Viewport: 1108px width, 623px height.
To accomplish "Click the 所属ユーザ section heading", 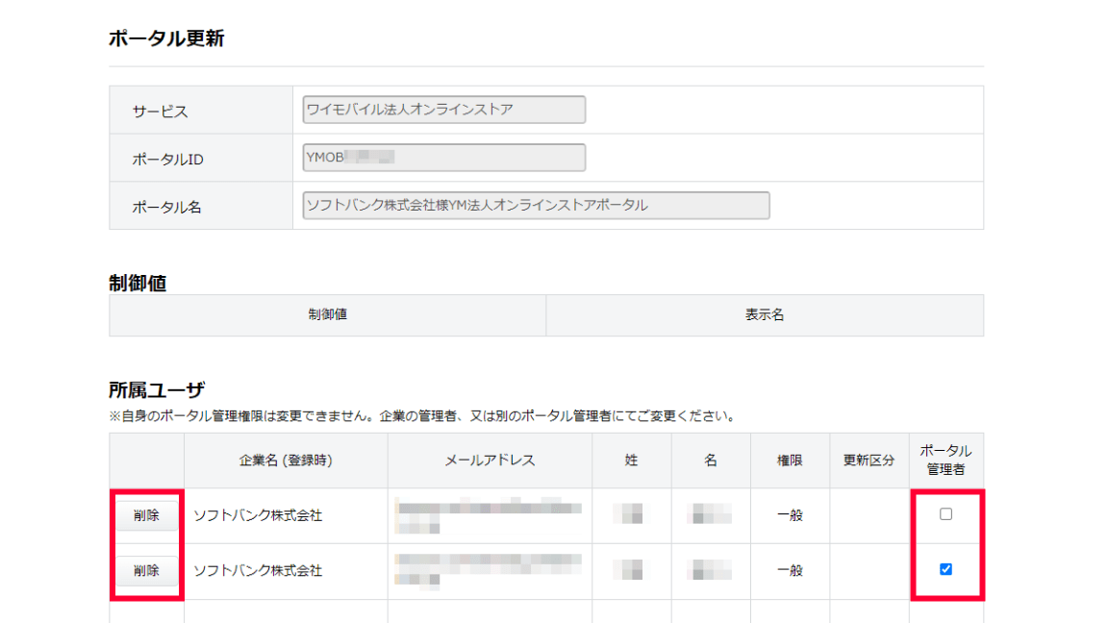I will click(x=157, y=390).
